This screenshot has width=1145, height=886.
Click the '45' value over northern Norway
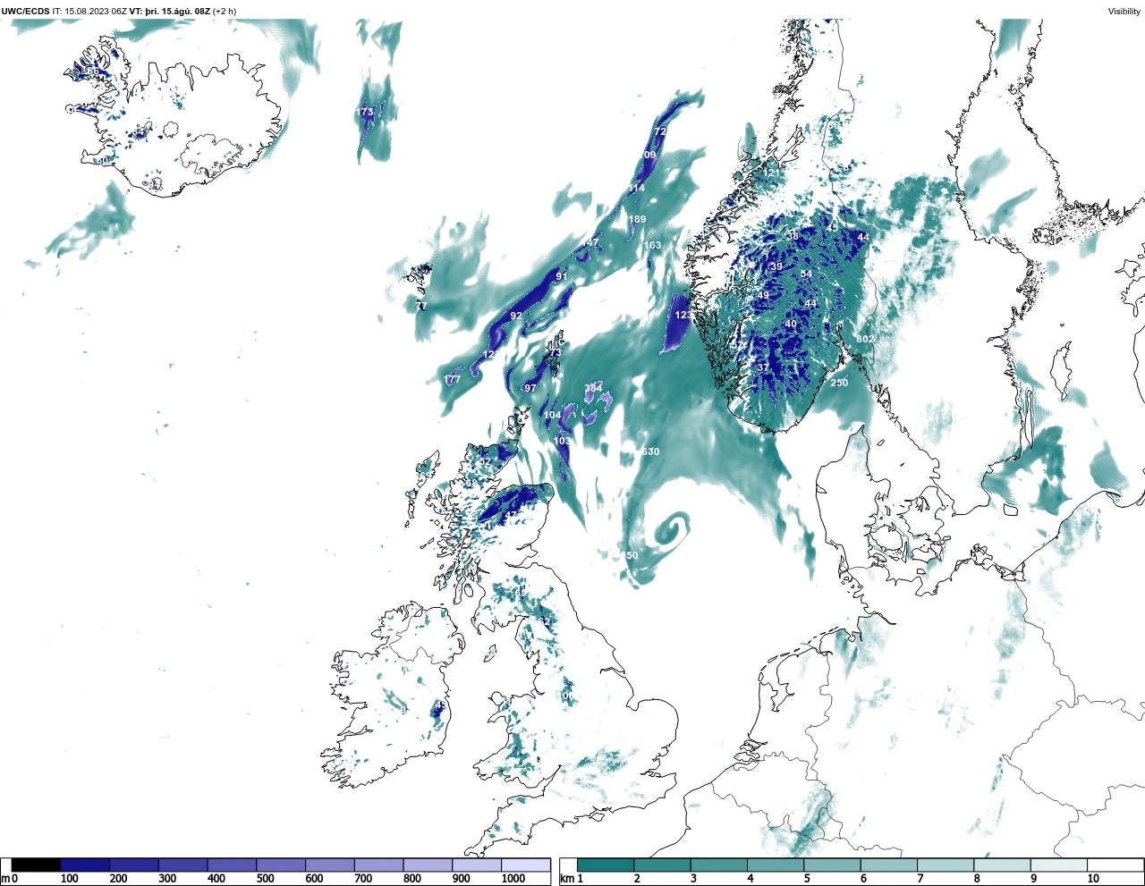832,228
